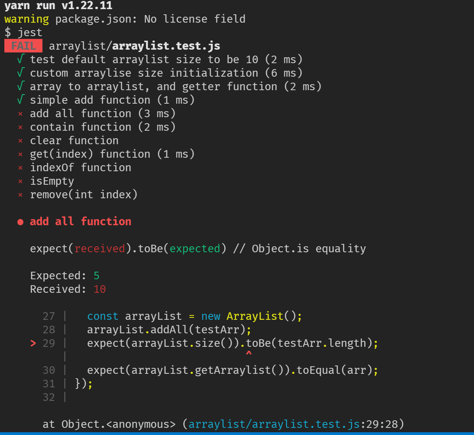Click the red '>' pointer beside line 29

pos(33,343)
